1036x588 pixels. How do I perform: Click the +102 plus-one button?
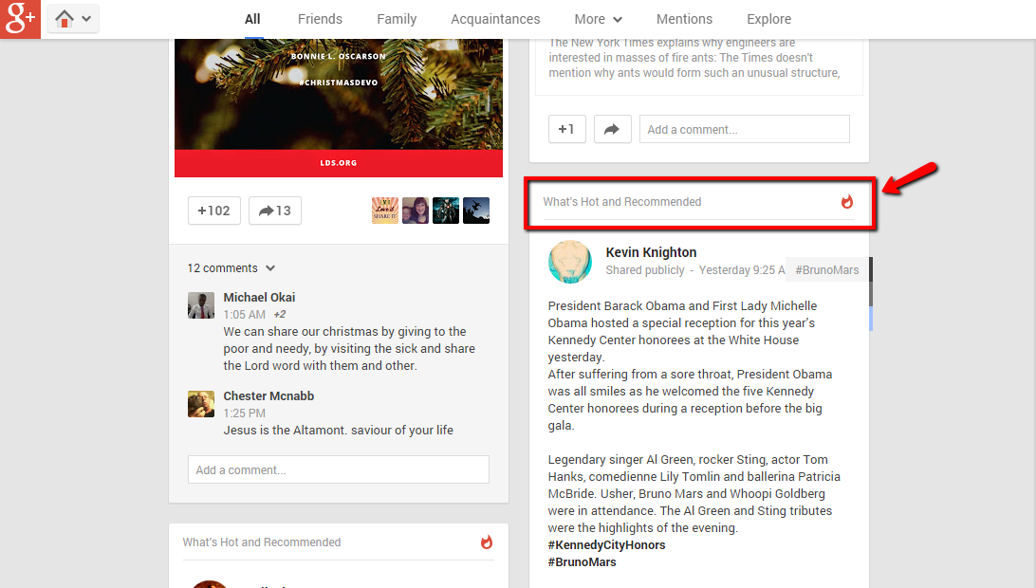click(214, 211)
